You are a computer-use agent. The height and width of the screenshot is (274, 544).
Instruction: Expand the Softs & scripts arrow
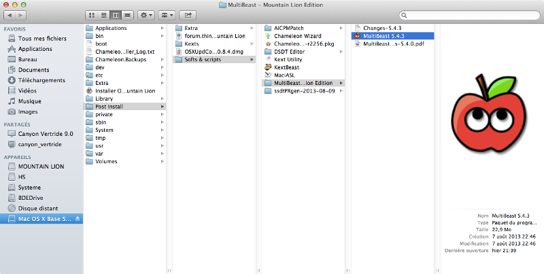click(252, 60)
